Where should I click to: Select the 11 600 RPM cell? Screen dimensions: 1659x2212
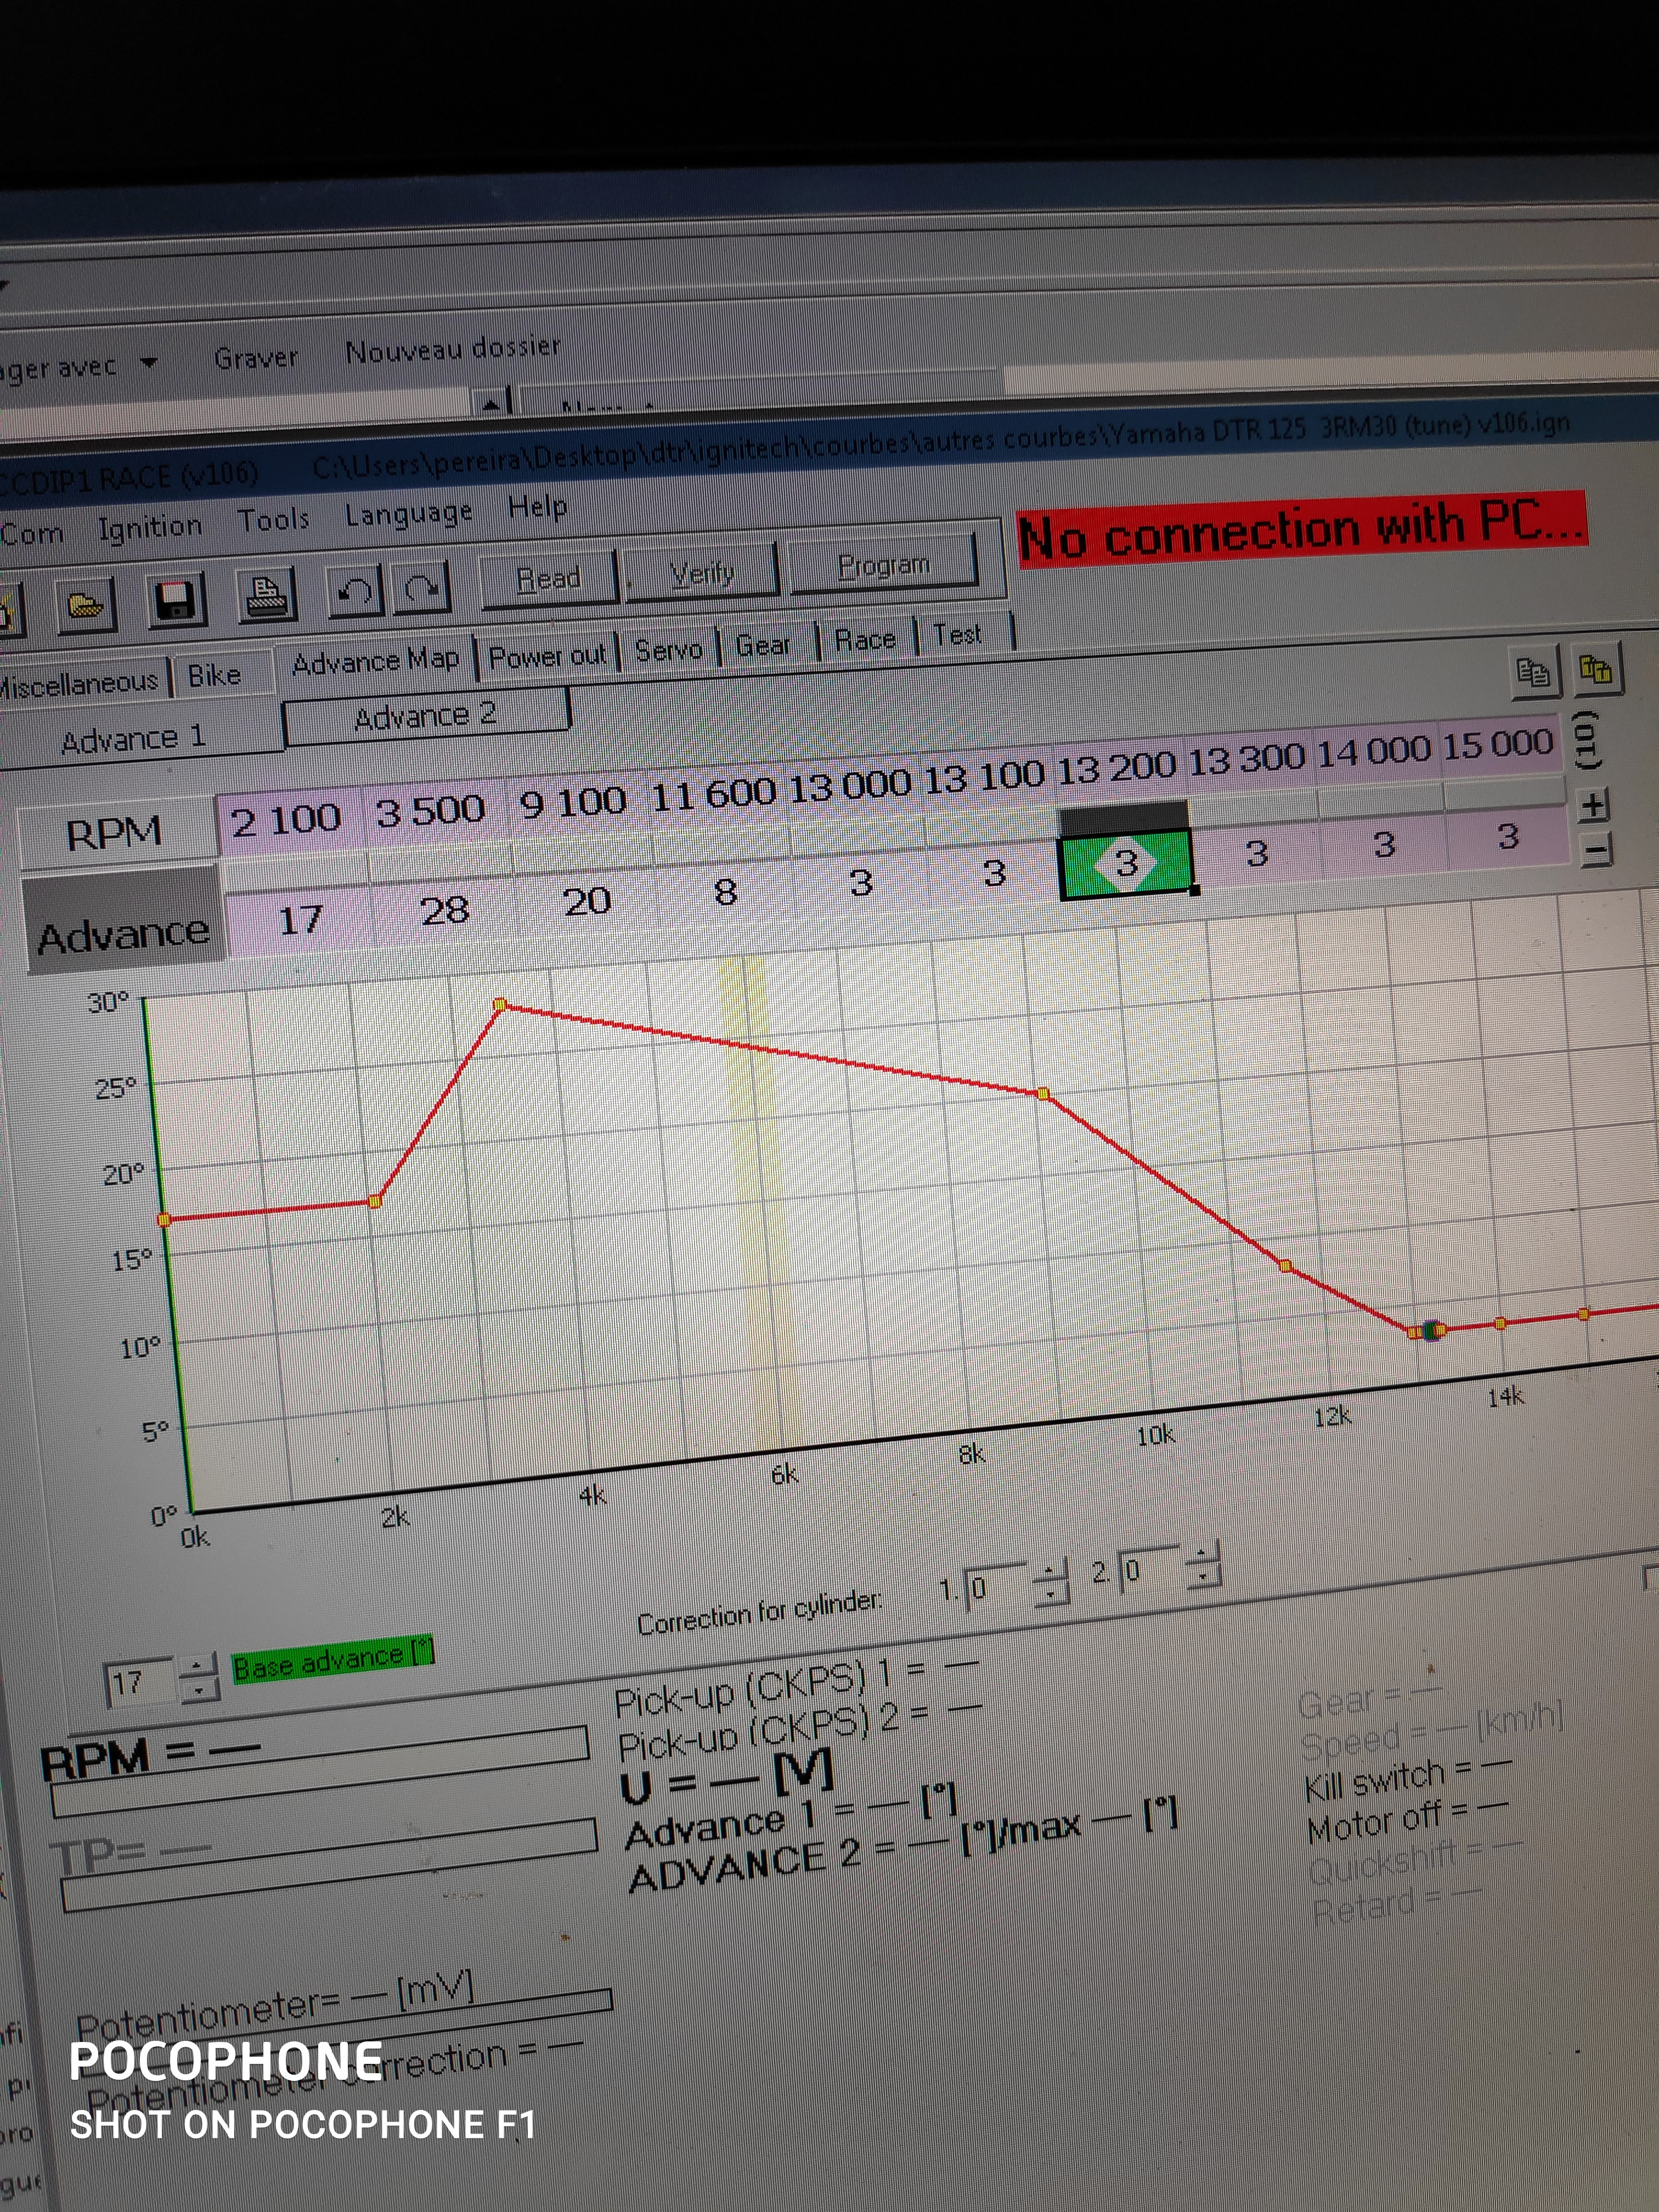click(713, 794)
